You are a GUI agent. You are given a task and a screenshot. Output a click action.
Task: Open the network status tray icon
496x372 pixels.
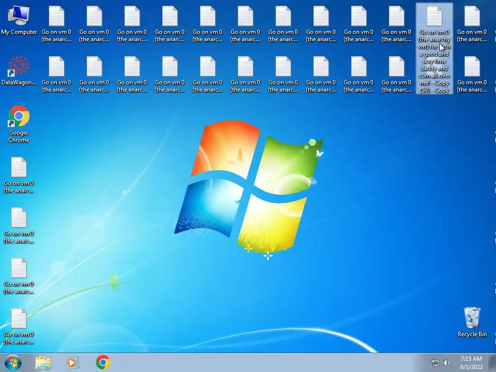click(x=435, y=363)
